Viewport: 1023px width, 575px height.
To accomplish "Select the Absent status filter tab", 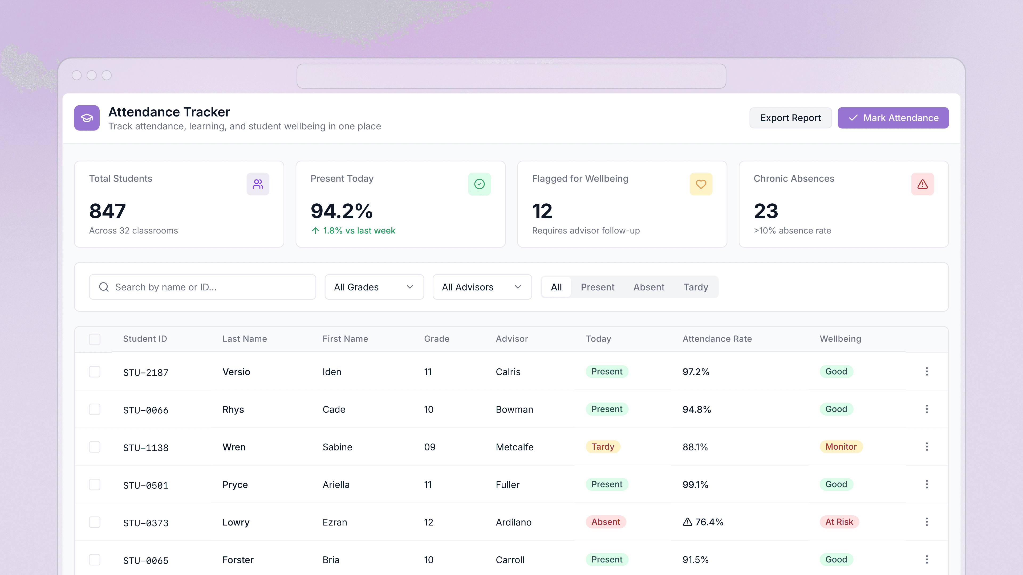I will (648, 287).
